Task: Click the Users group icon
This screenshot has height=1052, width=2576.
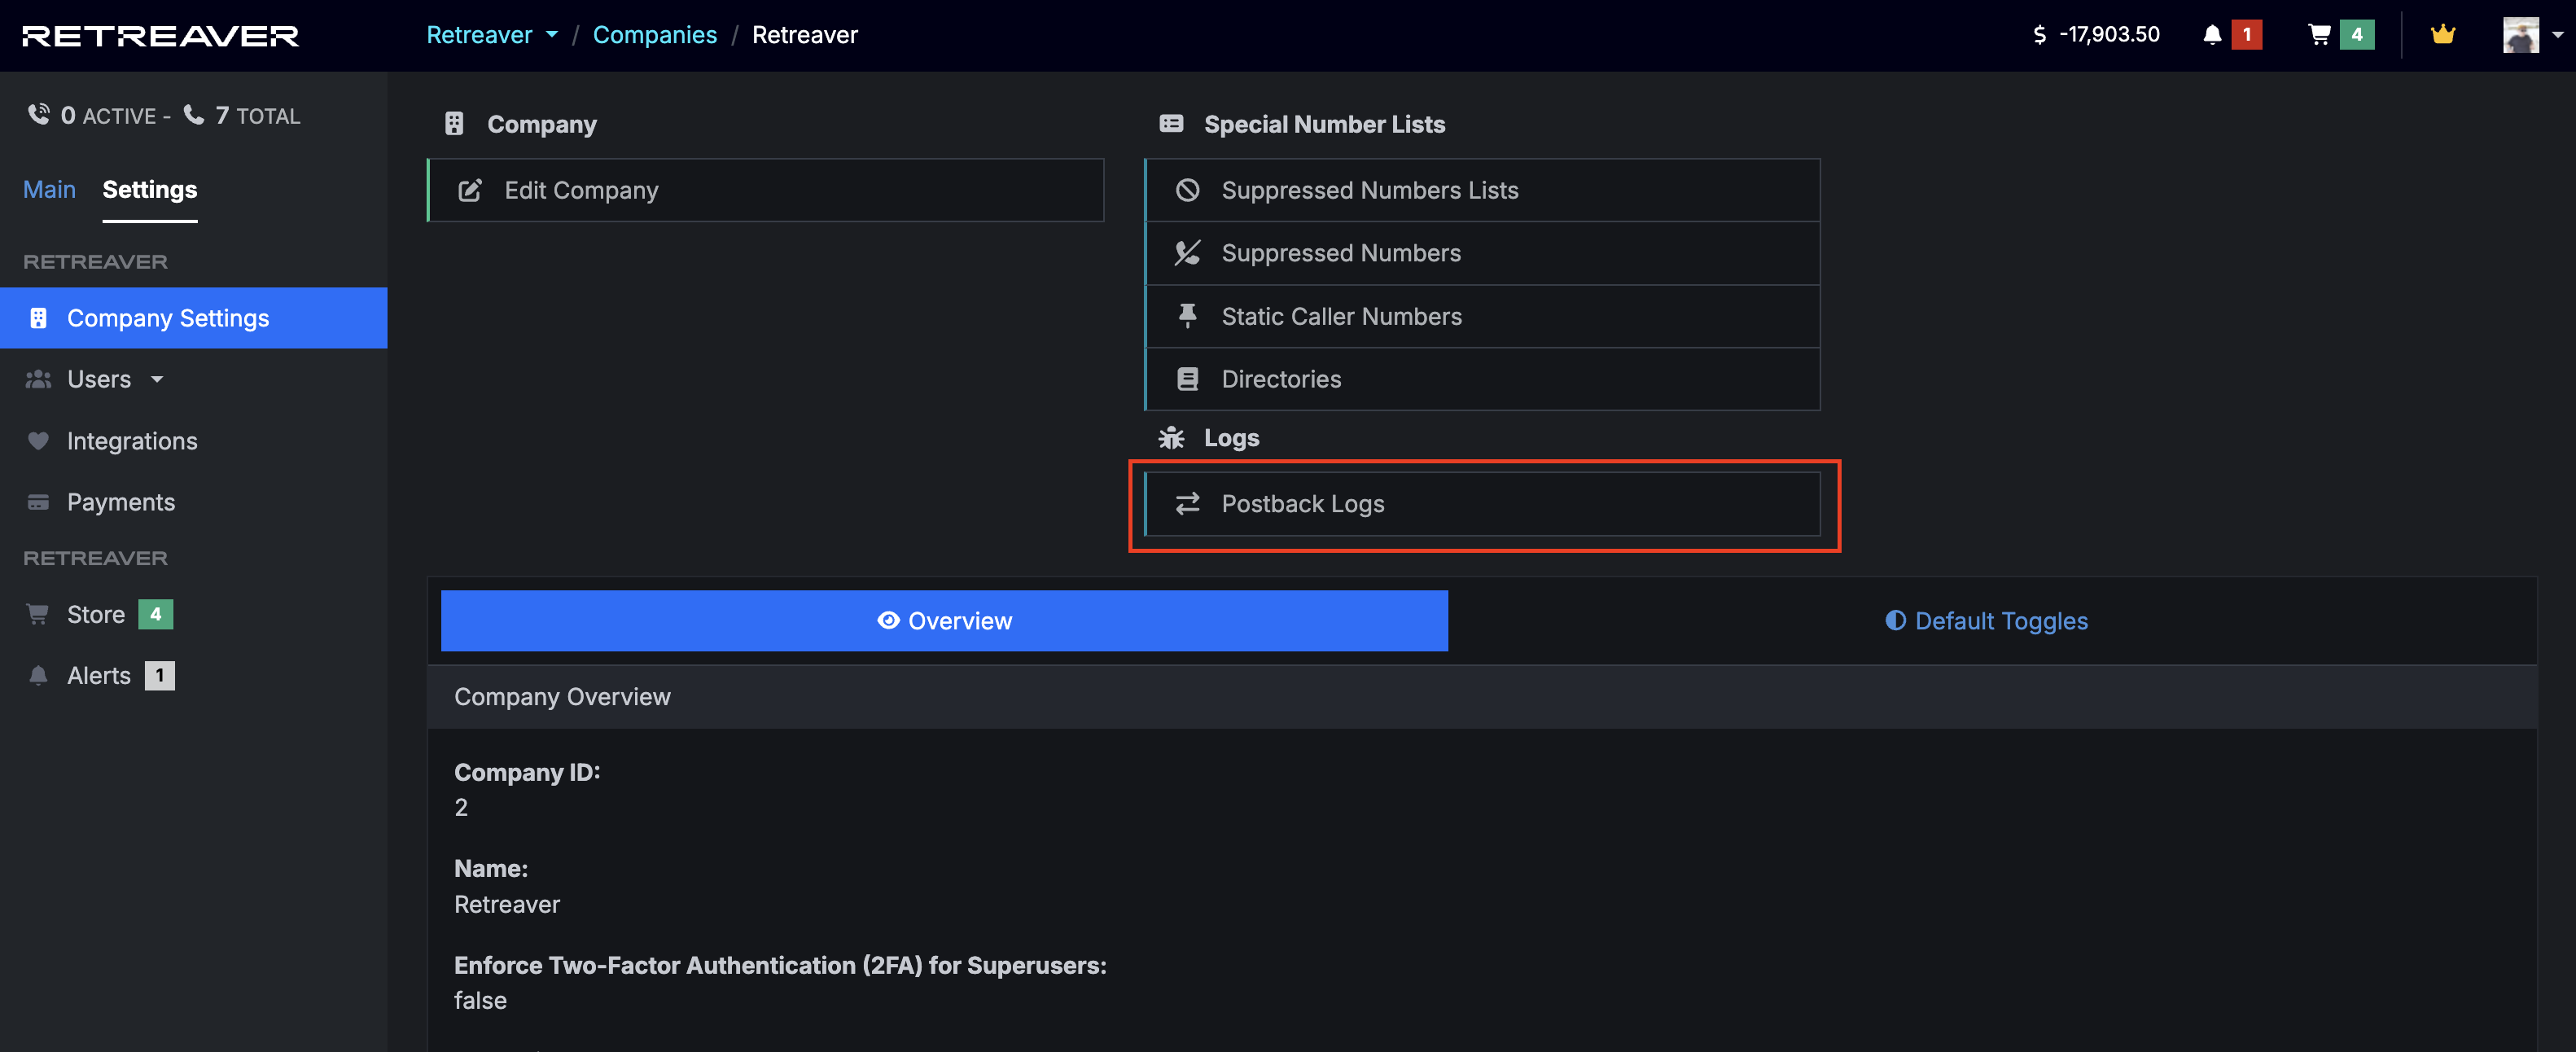Action: pyautogui.click(x=38, y=380)
